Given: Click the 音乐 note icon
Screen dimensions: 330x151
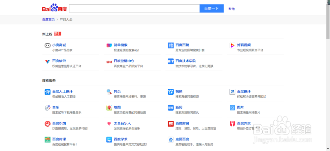Looking at the screenshot, I should click(47, 108).
